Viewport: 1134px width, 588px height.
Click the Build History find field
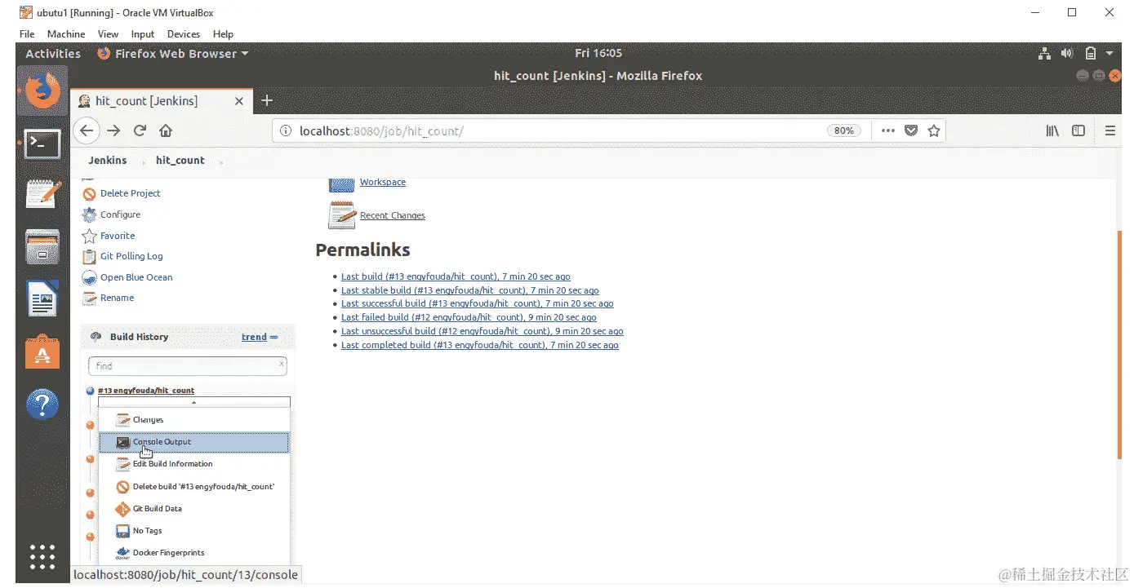click(188, 366)
